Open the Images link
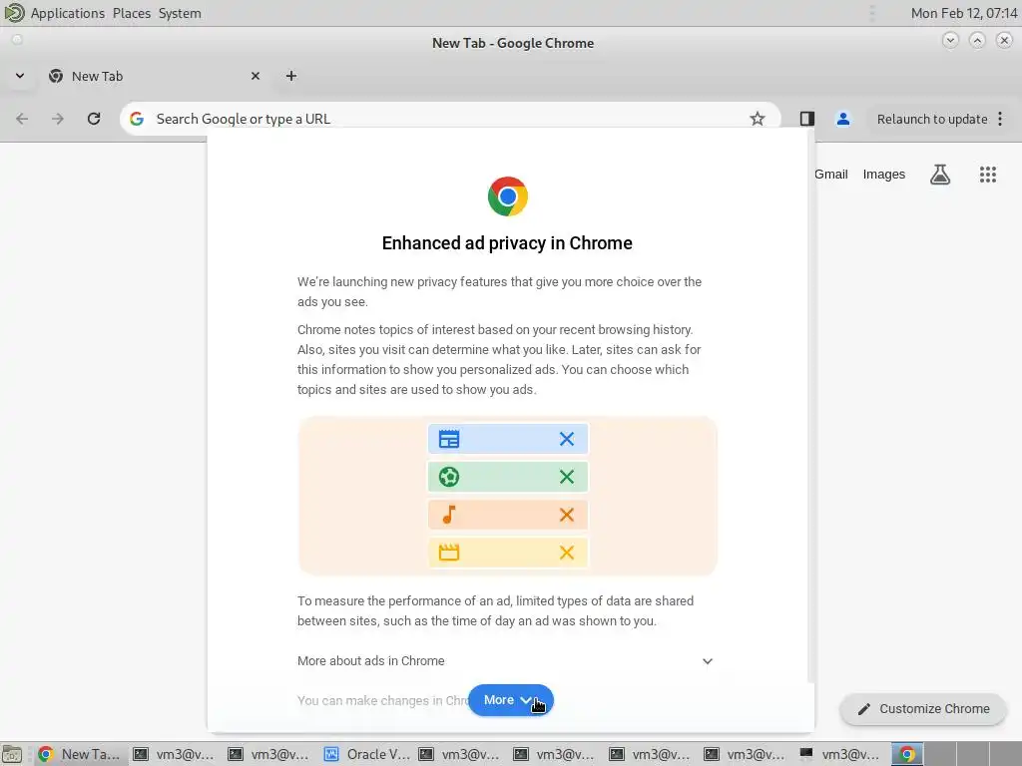 [884, 174]
